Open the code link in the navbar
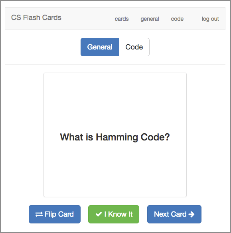Viewport: 231px width, 233px height. click(x=177, y=19)
